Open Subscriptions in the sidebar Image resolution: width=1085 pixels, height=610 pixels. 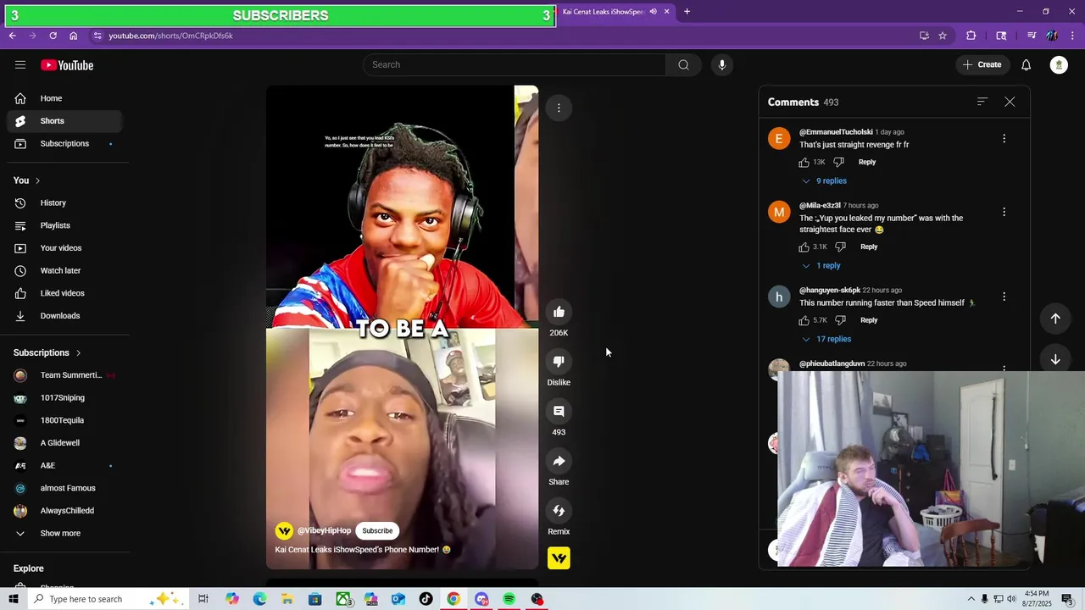64,143
